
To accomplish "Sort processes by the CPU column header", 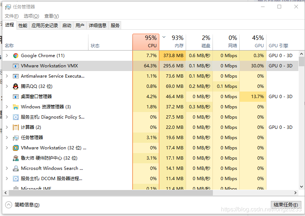I will point(146,42).
